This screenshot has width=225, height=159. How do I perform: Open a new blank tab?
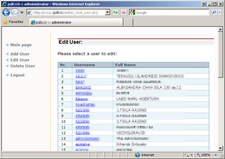[x=128, y=22]
